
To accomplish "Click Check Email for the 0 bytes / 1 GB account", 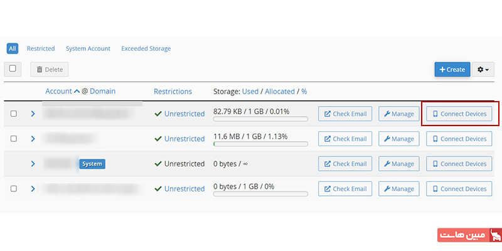I will click(345, 189).
